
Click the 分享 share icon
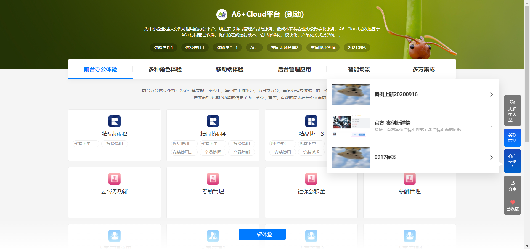512,183
